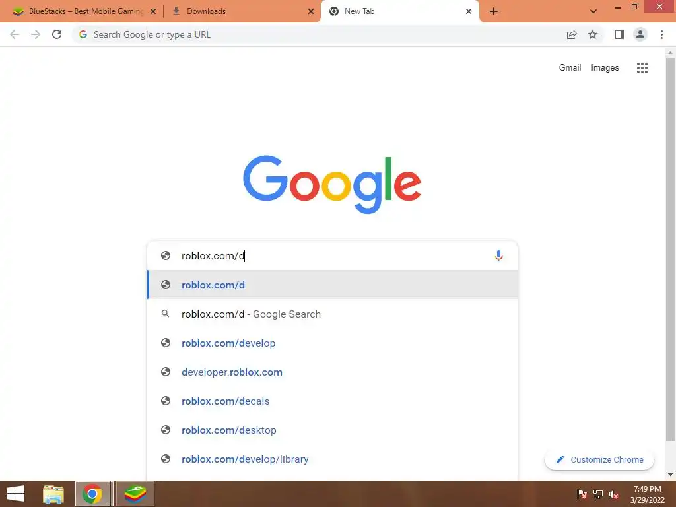Close the BlueStacks tab
Viewport: 676px width, 507px height.
pyautogui.click(x=153, y=11)
